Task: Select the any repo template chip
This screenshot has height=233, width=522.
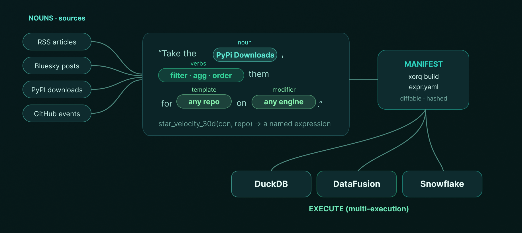Action: point(204,102)
